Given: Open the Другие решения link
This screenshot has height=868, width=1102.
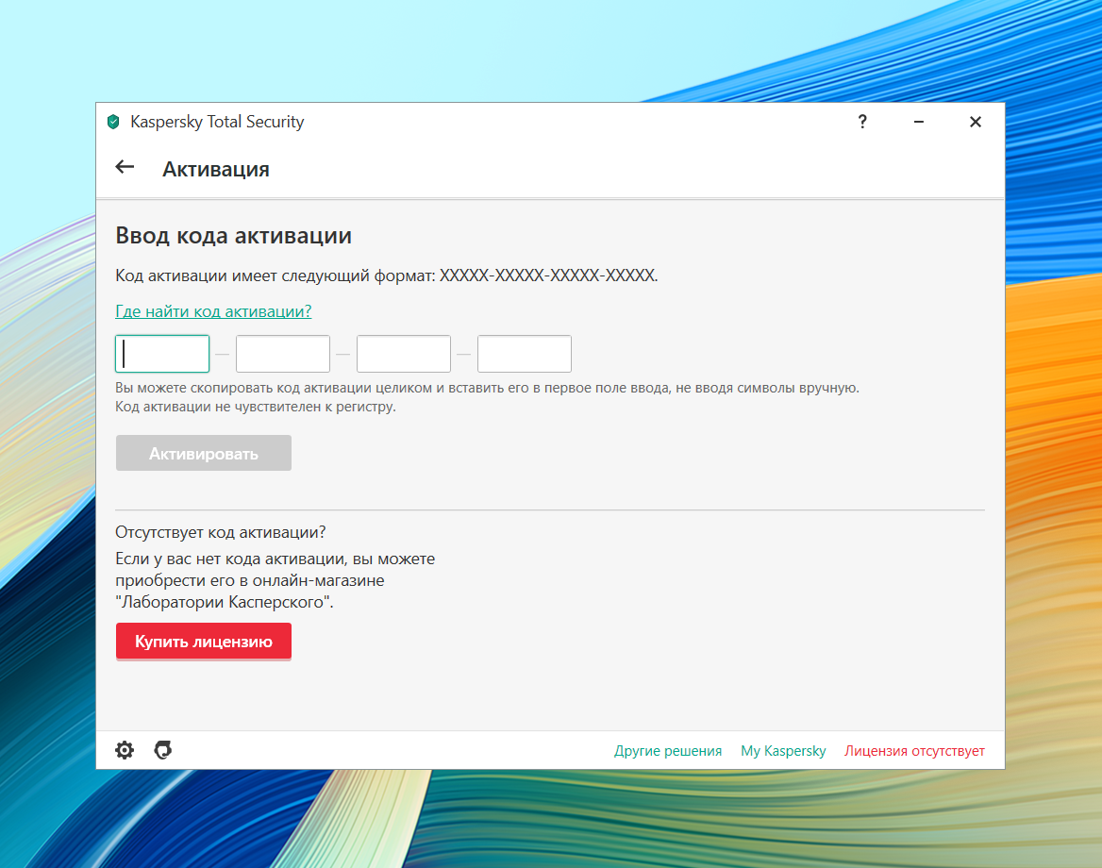Looking at the screenshot, I should 668,751.
